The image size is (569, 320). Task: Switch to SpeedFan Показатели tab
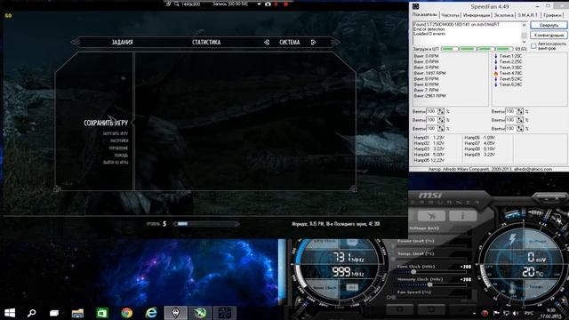tap(425, 15)
